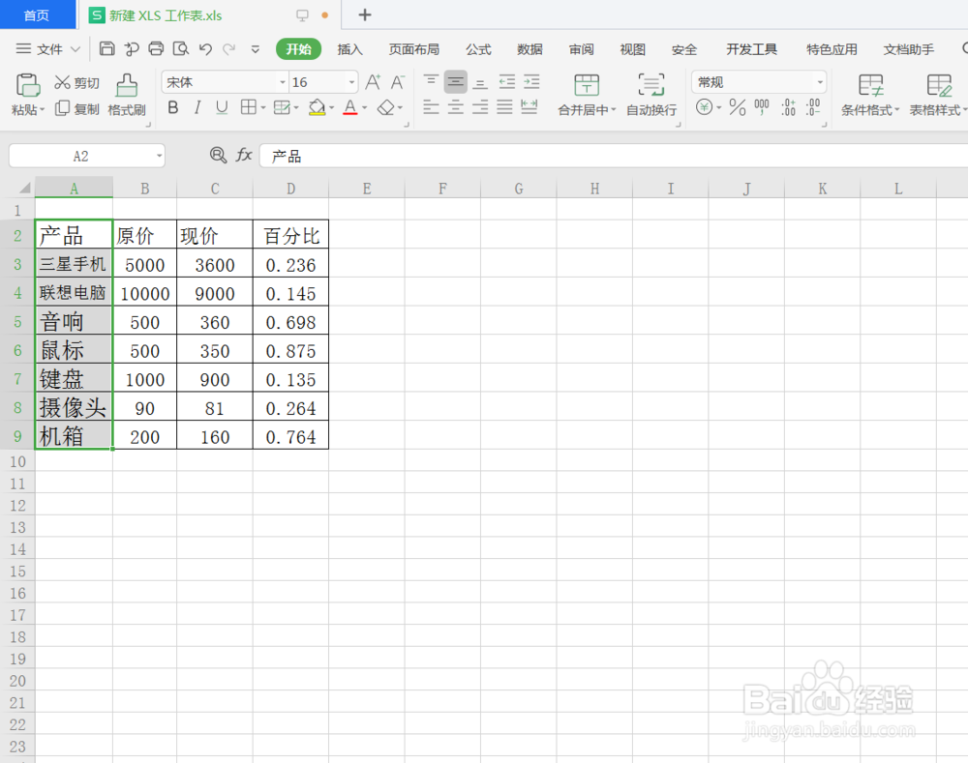This screenshot has height=763, width=968.
Task: Increase decimal places
Action: pos(788,107)
